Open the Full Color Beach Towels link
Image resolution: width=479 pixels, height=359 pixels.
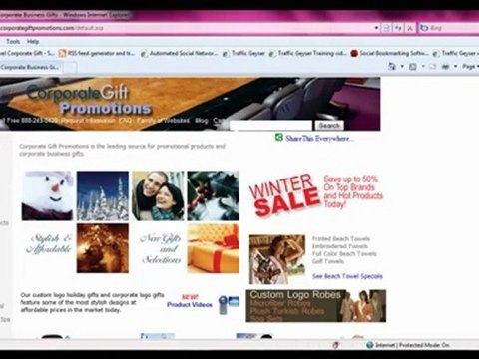coord(344,254)
